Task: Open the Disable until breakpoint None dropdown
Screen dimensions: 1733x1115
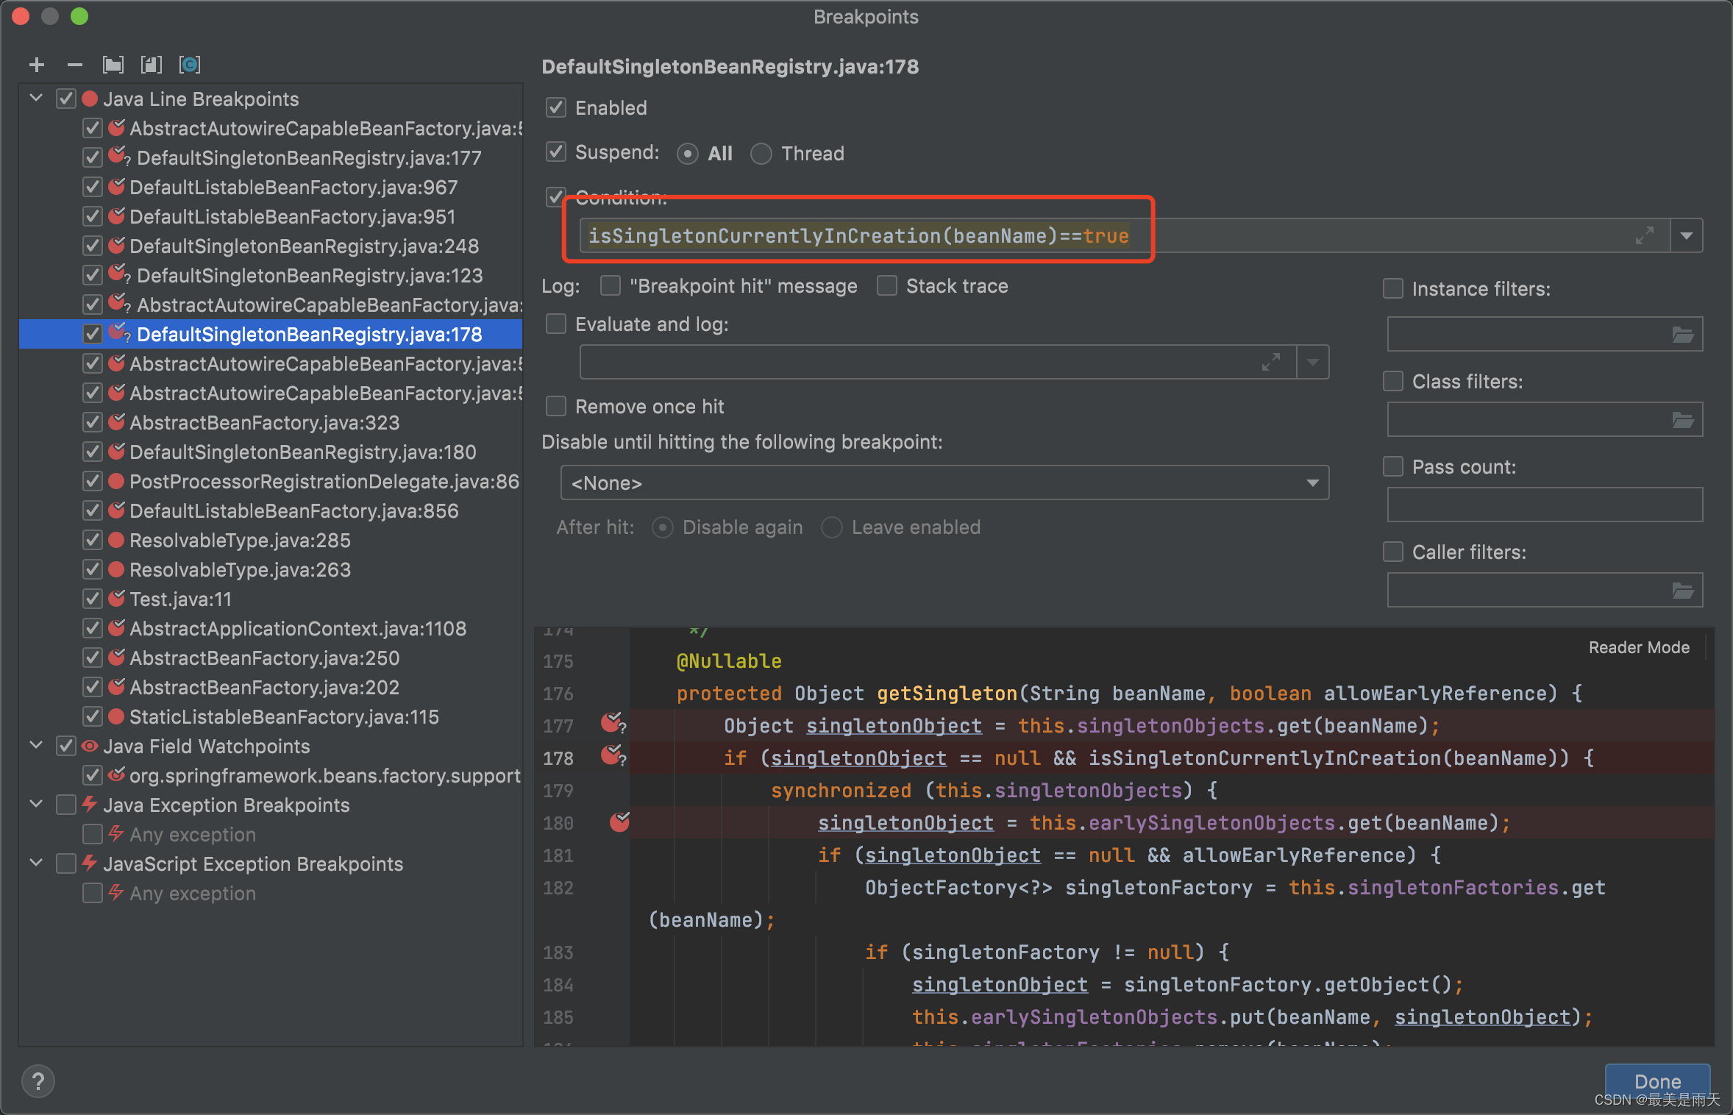Action: pyautogui.click(x=944, y=483)
